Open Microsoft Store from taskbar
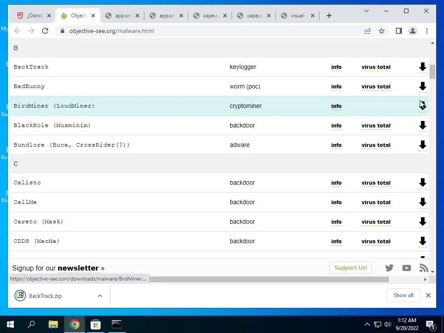444x333 pixels. pyautogui.click(x=95, y=324)
